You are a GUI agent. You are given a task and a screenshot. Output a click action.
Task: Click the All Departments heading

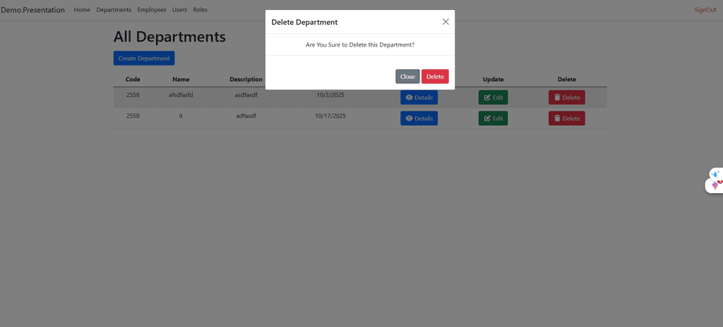[169, 37]
